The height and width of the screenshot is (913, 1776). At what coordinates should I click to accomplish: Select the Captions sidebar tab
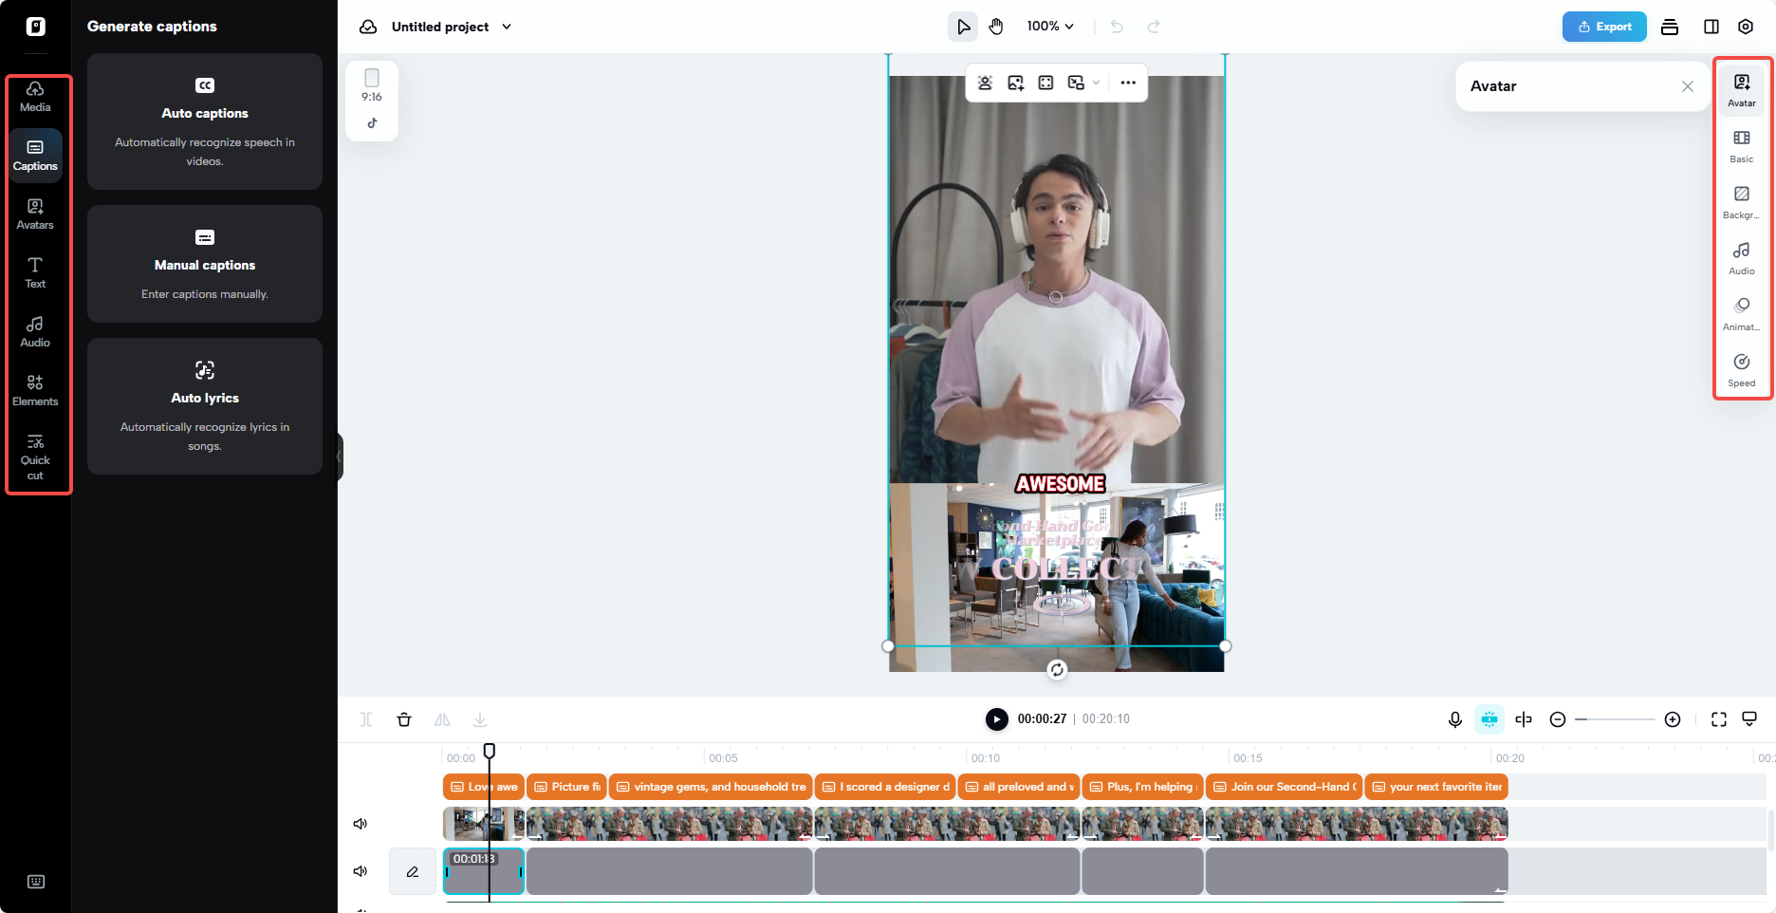tap(35, 156)
